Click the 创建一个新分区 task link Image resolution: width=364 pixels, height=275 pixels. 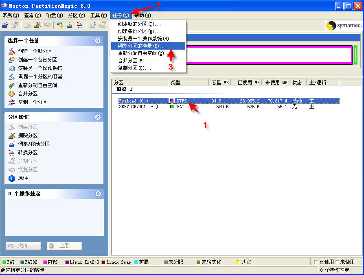[35, 51]
